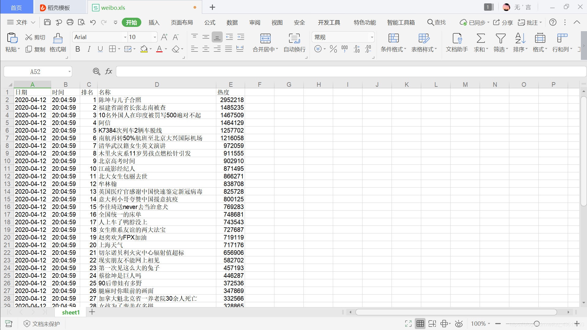Center text horizontally
The width and height of the screenshot is (587, 330).
(206, 49)
